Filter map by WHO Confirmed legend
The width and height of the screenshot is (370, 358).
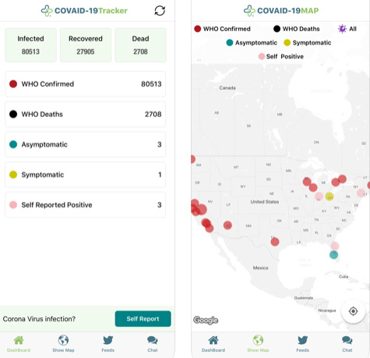pyautogui.click(x=222, y=29)
